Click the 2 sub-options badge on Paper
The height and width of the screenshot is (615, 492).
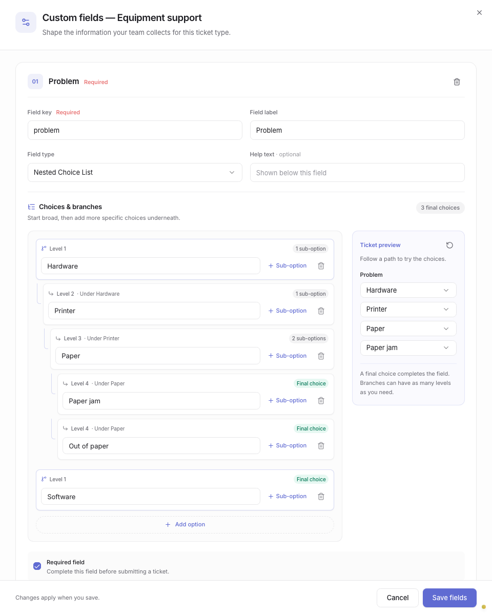coord(309,338)
